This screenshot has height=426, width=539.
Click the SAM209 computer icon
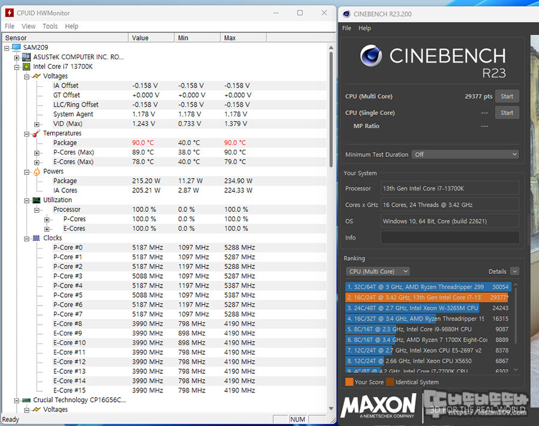(17, 47)
